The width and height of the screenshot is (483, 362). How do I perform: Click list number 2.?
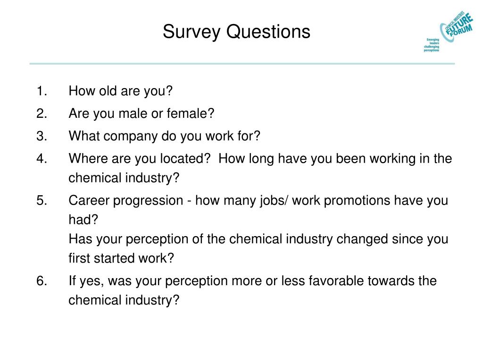(x=42, y=114)
